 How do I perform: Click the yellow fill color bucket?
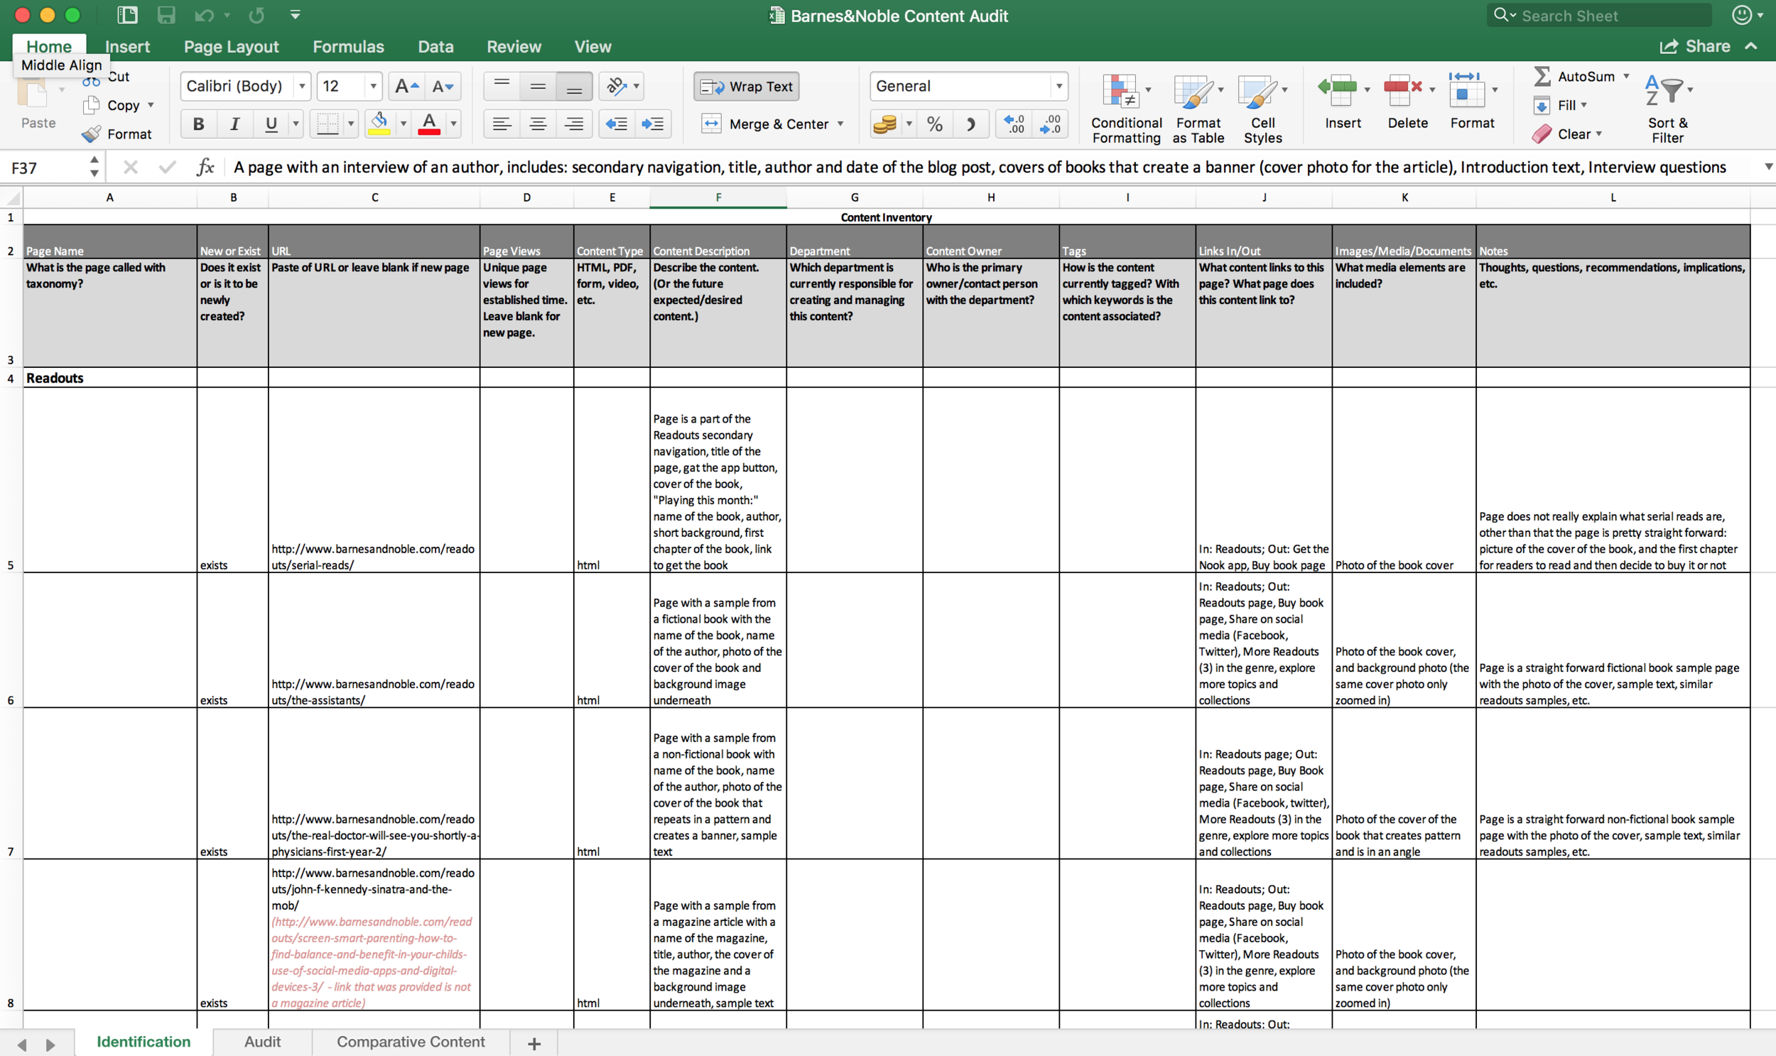pos(379,124)
